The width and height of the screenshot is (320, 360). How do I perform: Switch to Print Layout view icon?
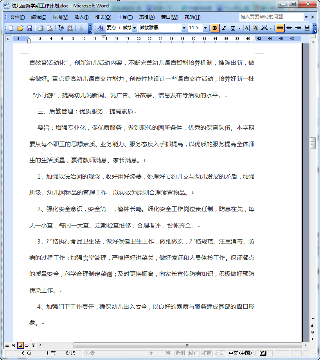tap(20, 345)
